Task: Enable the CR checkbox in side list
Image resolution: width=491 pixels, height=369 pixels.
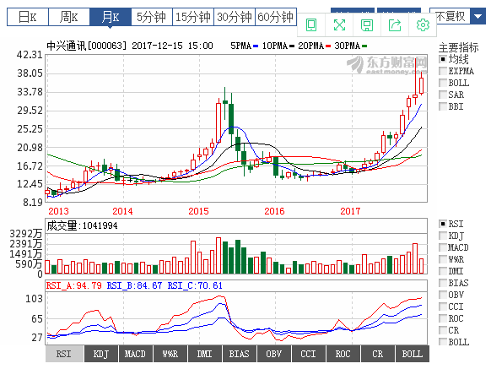Action: point(443,330)
